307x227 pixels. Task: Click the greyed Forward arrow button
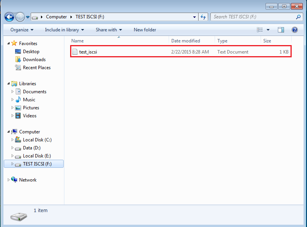[x=20, y=17]
